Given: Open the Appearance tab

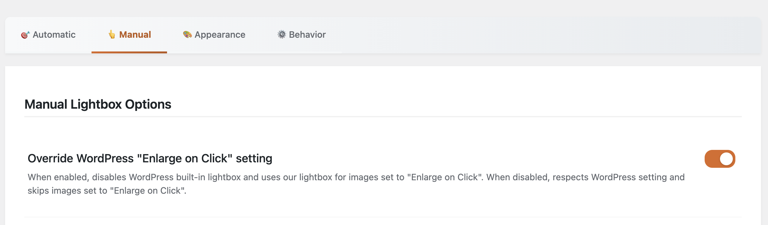Looking at the screenshot, I should coord(220,35).
